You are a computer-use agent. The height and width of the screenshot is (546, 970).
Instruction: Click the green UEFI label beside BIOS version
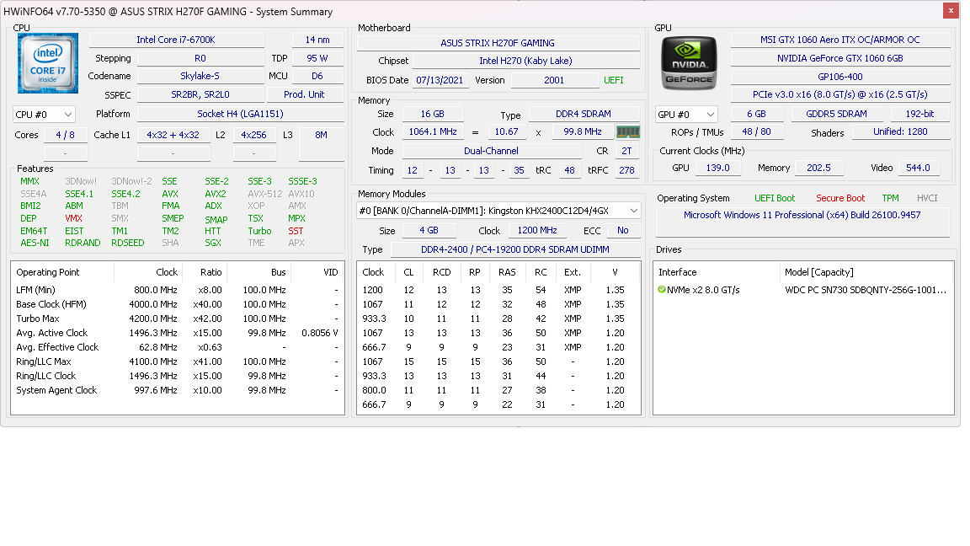(x=614, y=80)
